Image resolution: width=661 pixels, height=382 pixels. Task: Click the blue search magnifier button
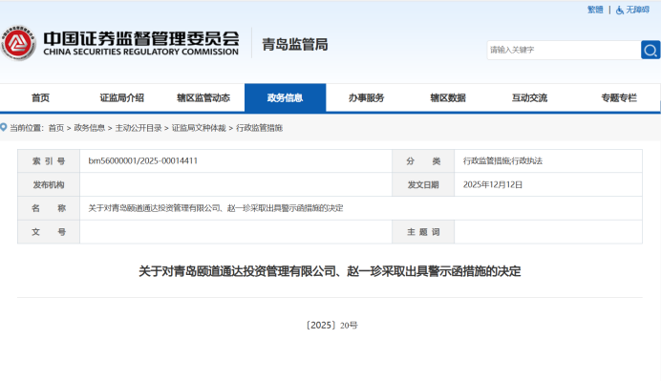coord(650,50)
